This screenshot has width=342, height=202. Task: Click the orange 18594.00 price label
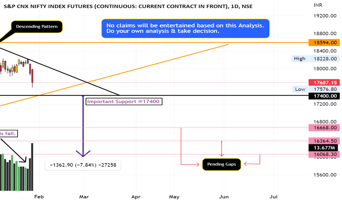click(x=324, y=43)
